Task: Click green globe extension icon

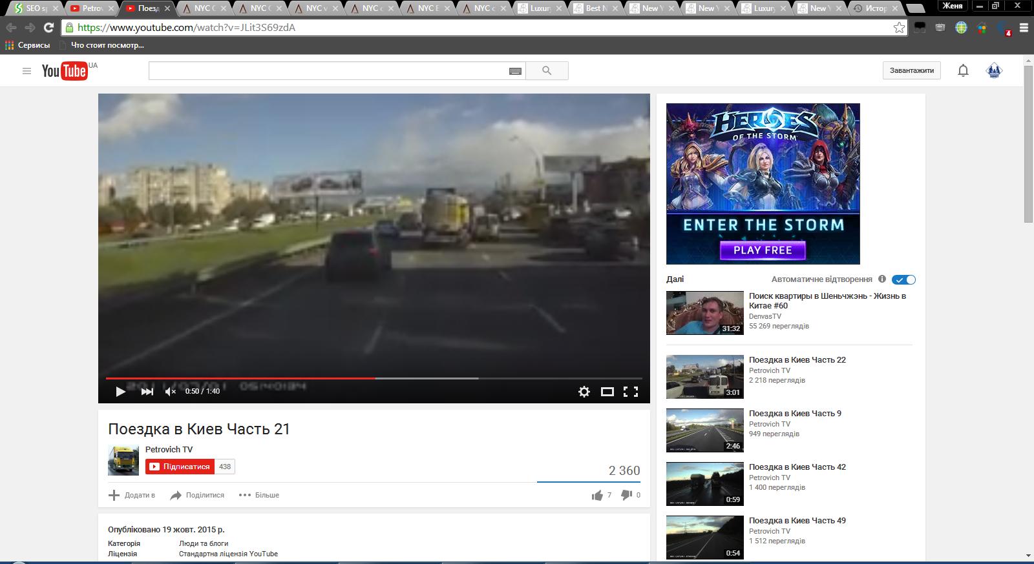Action: click(961, 28)
